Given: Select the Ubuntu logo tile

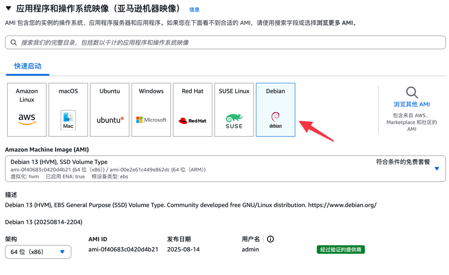Looking at the screenshot, I should tap(110, 110).
